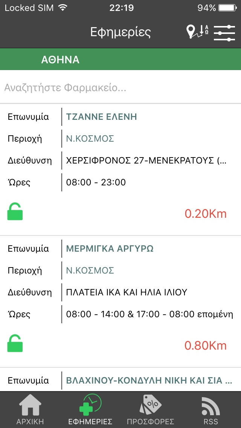The width and height of the screenshot is (241, 428).
Task: Select the ΠΛΑΤΕΙΑ ΙΚΑ ΚΑΙ ΗΛΙΑ ΙΛΙΟΥ address
Action: [x=127, y=292]
